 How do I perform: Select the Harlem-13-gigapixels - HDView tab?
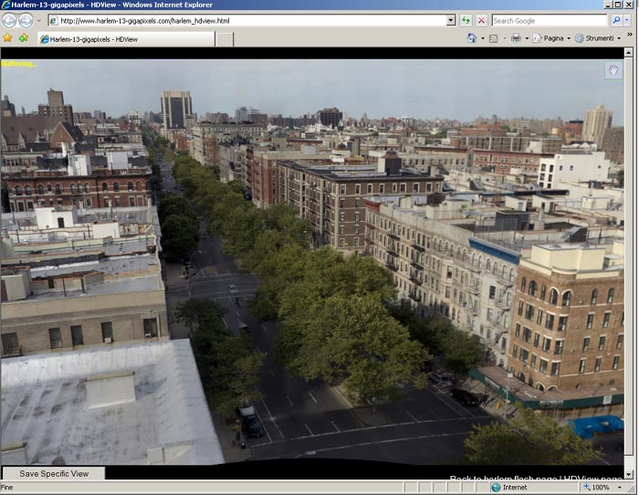tap(128, 39)
